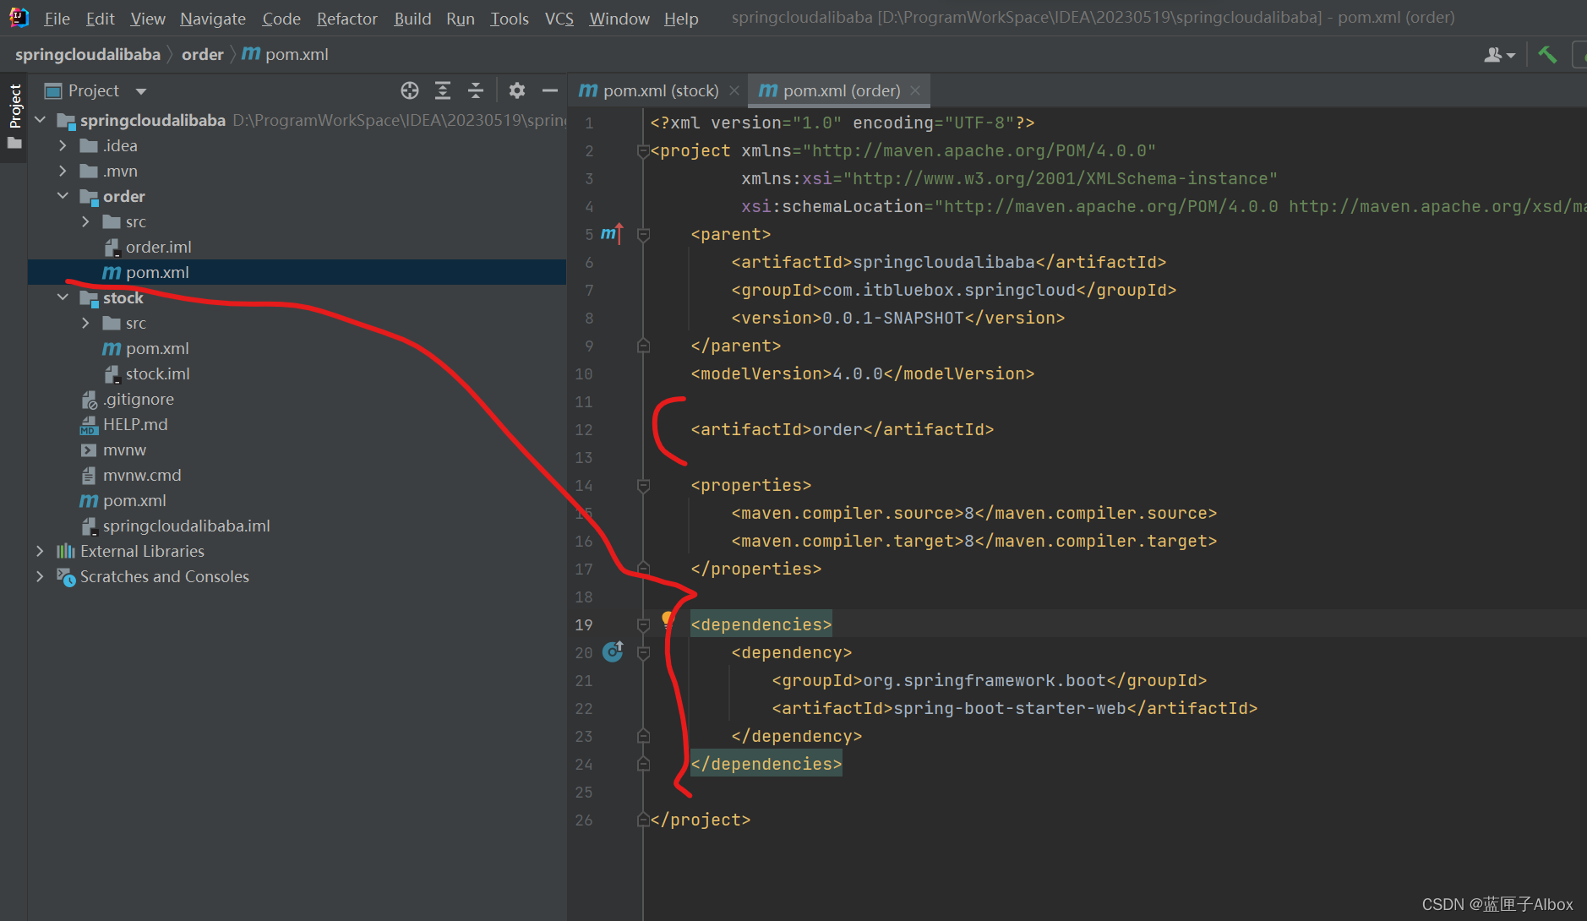The image size is (1587, 921).
Task: Select order.iml file in tree
Action: coord(158,247)
